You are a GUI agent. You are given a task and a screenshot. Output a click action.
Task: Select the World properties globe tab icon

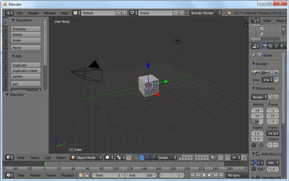[x=282, y=46]
